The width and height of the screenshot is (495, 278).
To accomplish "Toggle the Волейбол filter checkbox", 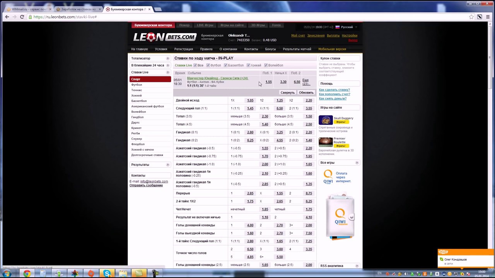I will (266, 65).
